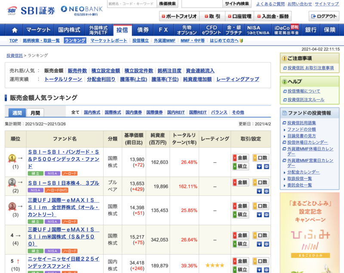Viewport: 344px width, 273px height.
Task: Open 投資信託 お取引注意事項 in the sidebar
Action: pos(310,68)
